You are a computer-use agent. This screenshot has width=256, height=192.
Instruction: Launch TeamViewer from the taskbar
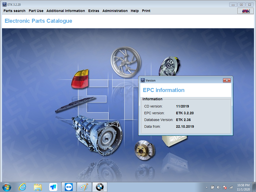(x=68, y=187)
